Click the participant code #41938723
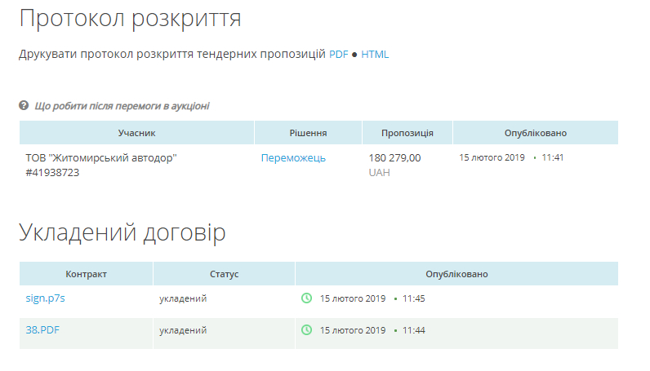 pos(52,173)
